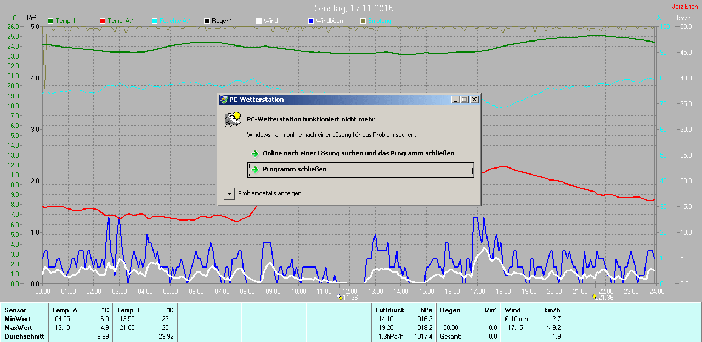
Task: Click the cyan humidity legend swatch
Action: click(155, 21)
